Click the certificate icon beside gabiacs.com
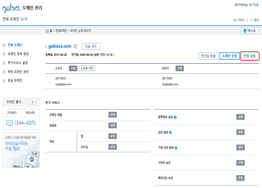This screenshot has height=188, width=262. click(x=76, y=46)
